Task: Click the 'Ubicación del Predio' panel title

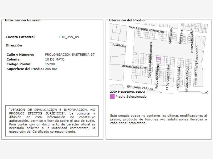Action: point(127,20)
